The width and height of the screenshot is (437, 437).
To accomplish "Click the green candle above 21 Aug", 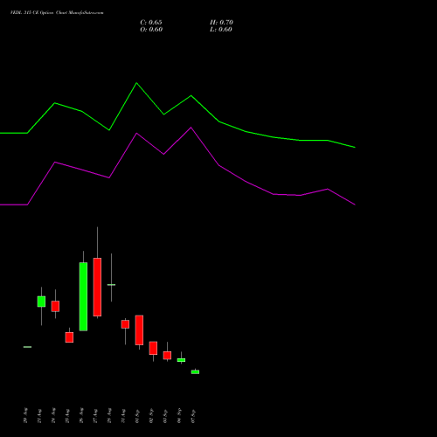I will click(41, 302).
